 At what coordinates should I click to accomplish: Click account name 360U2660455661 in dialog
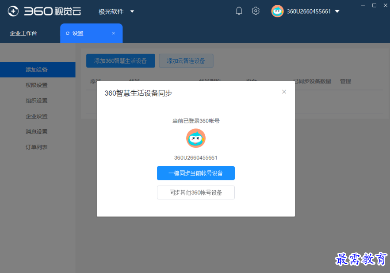click(196, 158)
